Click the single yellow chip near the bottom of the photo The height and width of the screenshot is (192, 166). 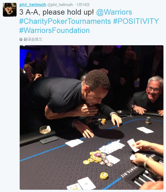(104, 176)
